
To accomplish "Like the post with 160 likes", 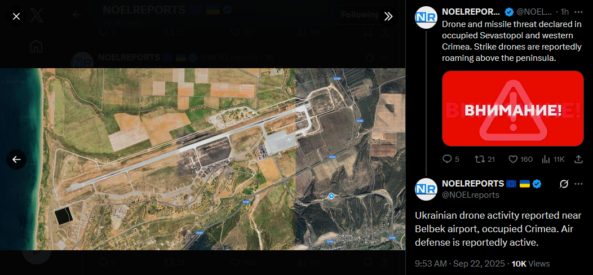I will pos(520,159).
